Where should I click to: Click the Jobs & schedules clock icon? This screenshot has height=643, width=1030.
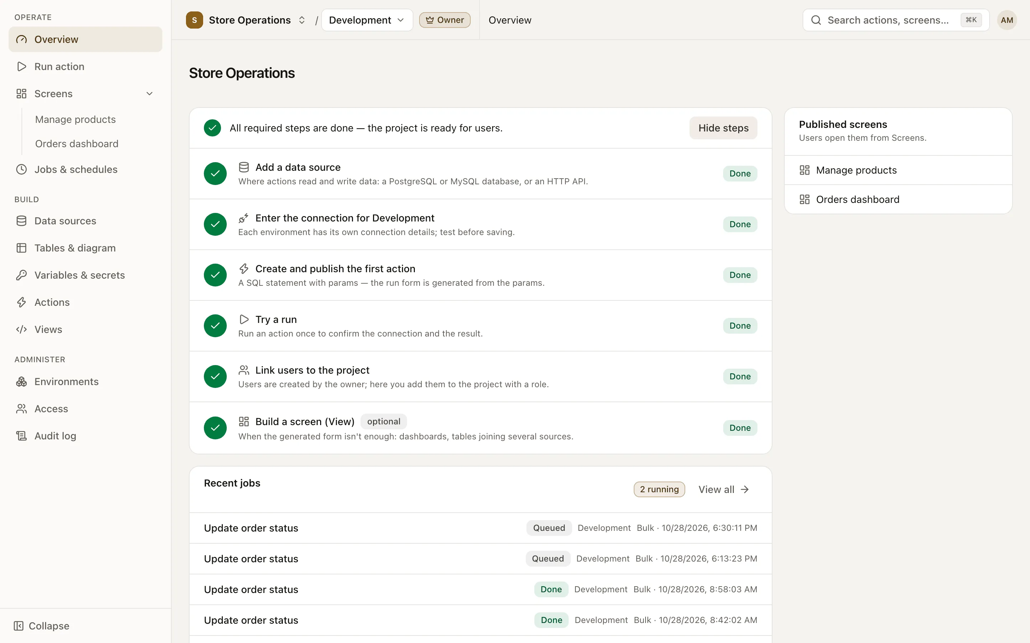[21, 170]
